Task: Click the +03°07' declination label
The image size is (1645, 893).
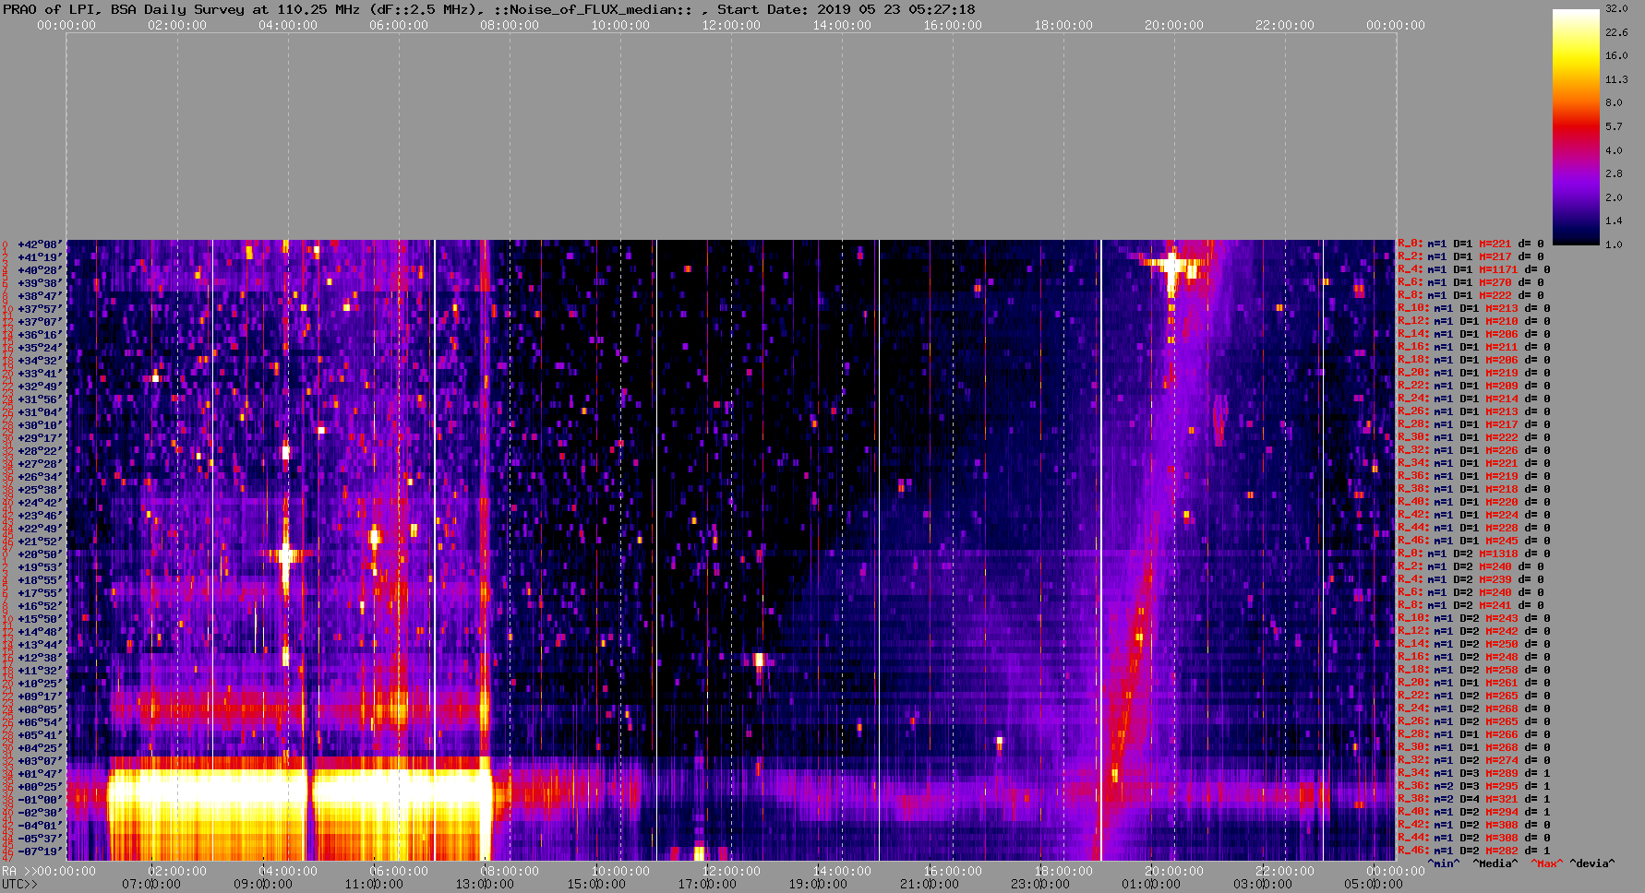Action: pos(40,761)
